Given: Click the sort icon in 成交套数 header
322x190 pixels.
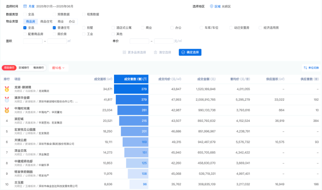Looking at the screenshot, I should [145, 79].
